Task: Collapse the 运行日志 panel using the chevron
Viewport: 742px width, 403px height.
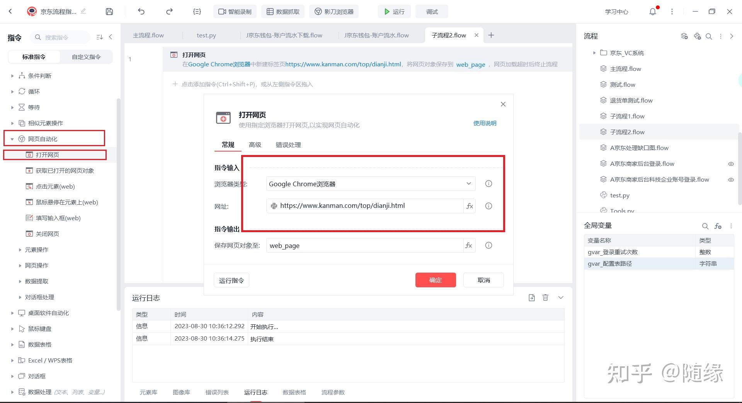Action: click(x=560, y=297)
